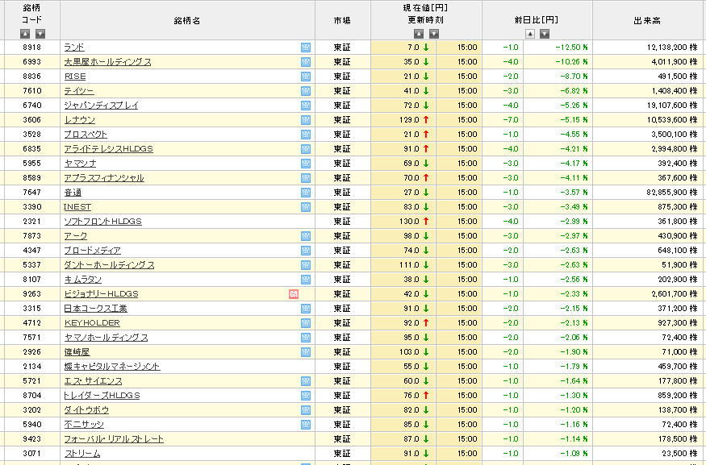
Task: Open the フォーバル・リアルストレート link
Action: click(x=114, y=439)
